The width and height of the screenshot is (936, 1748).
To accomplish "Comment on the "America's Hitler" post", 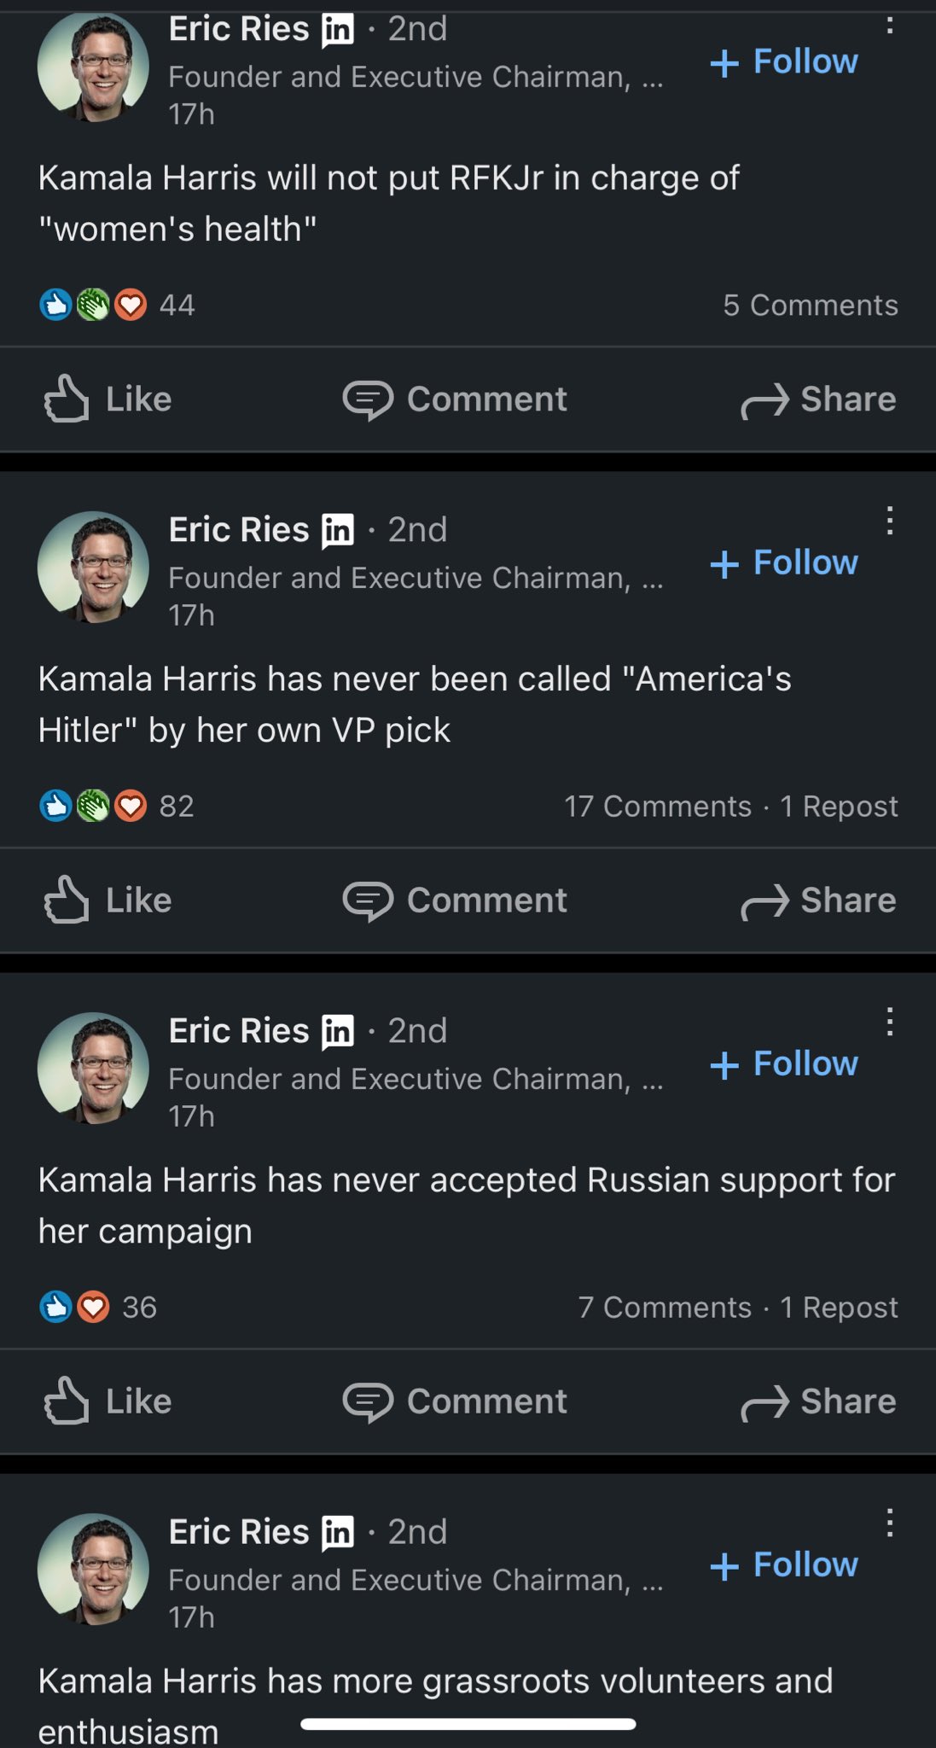I will [x=455, y=900].
